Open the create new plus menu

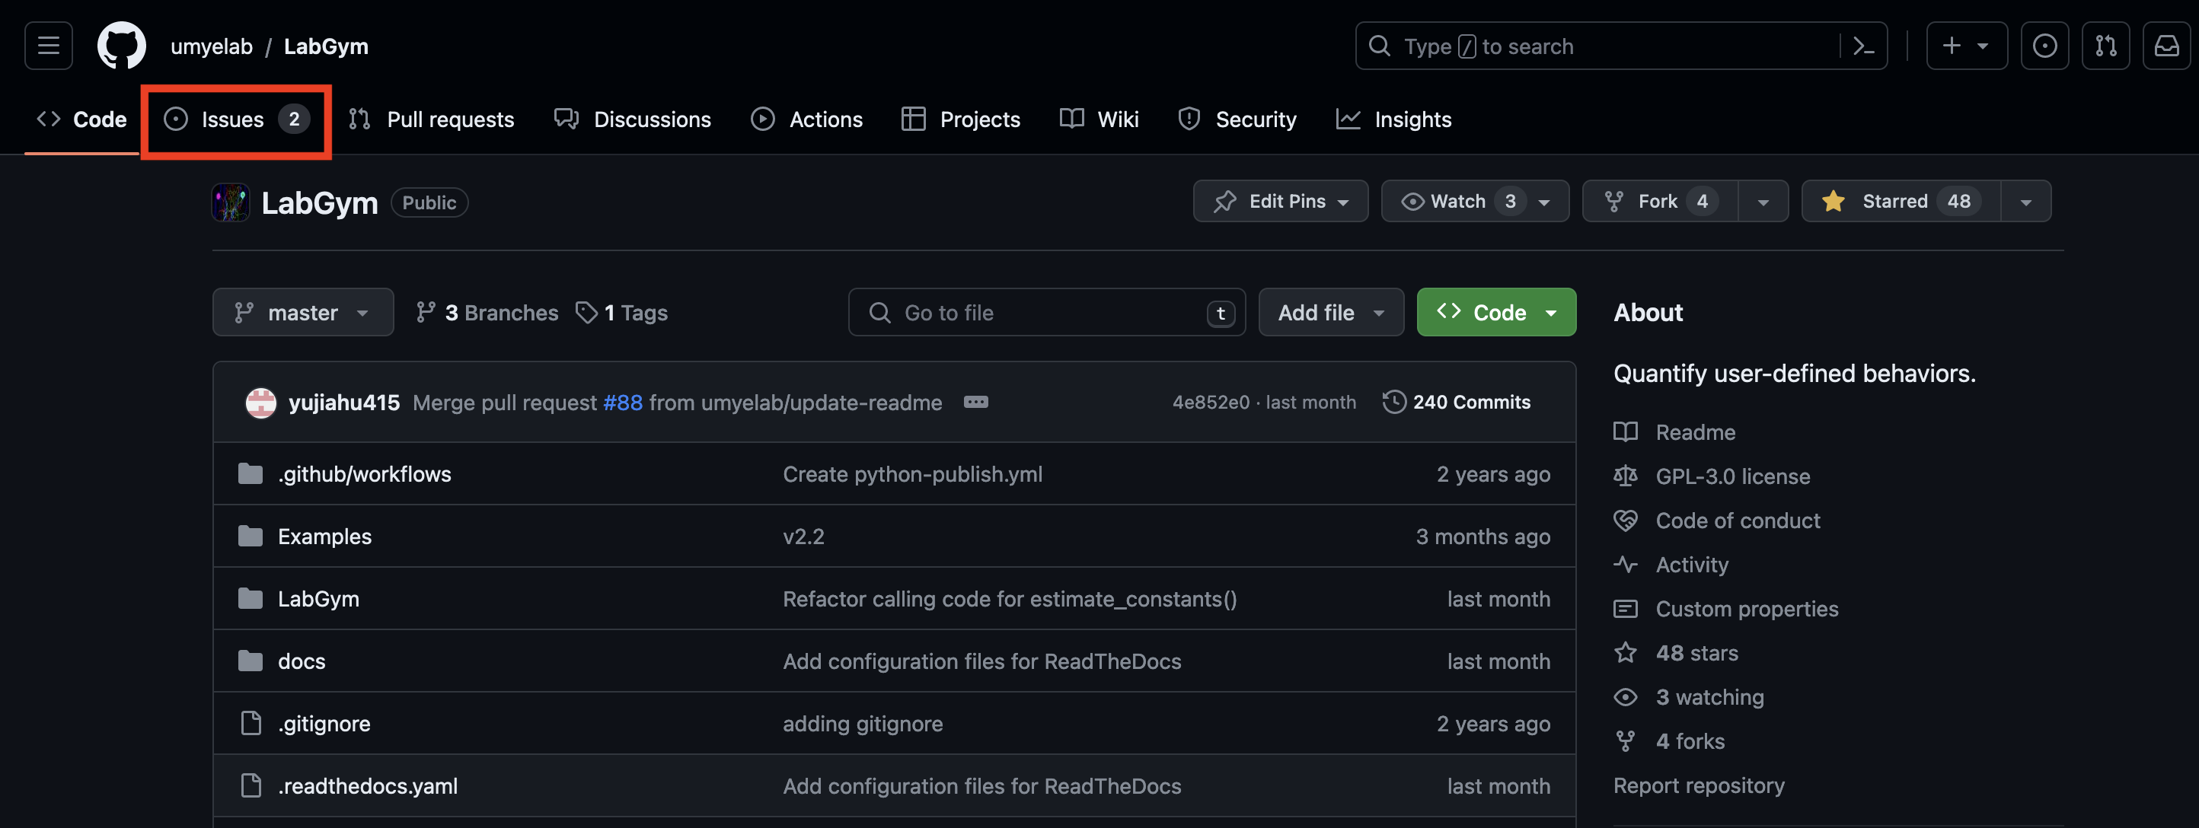[1966, 46]
